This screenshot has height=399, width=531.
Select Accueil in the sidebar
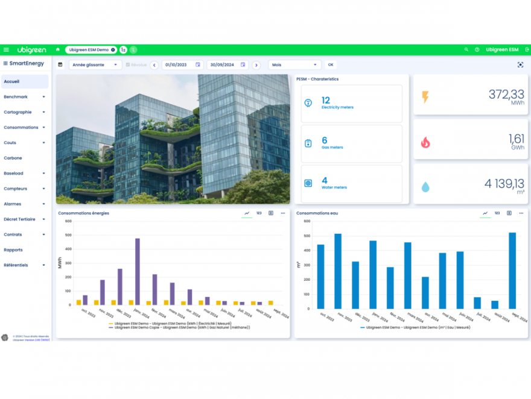24,81
